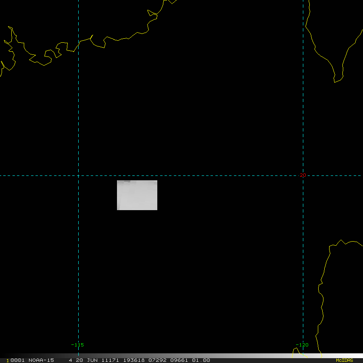
Task: Click the gray satellite image patch
Action: coord(137,195)
